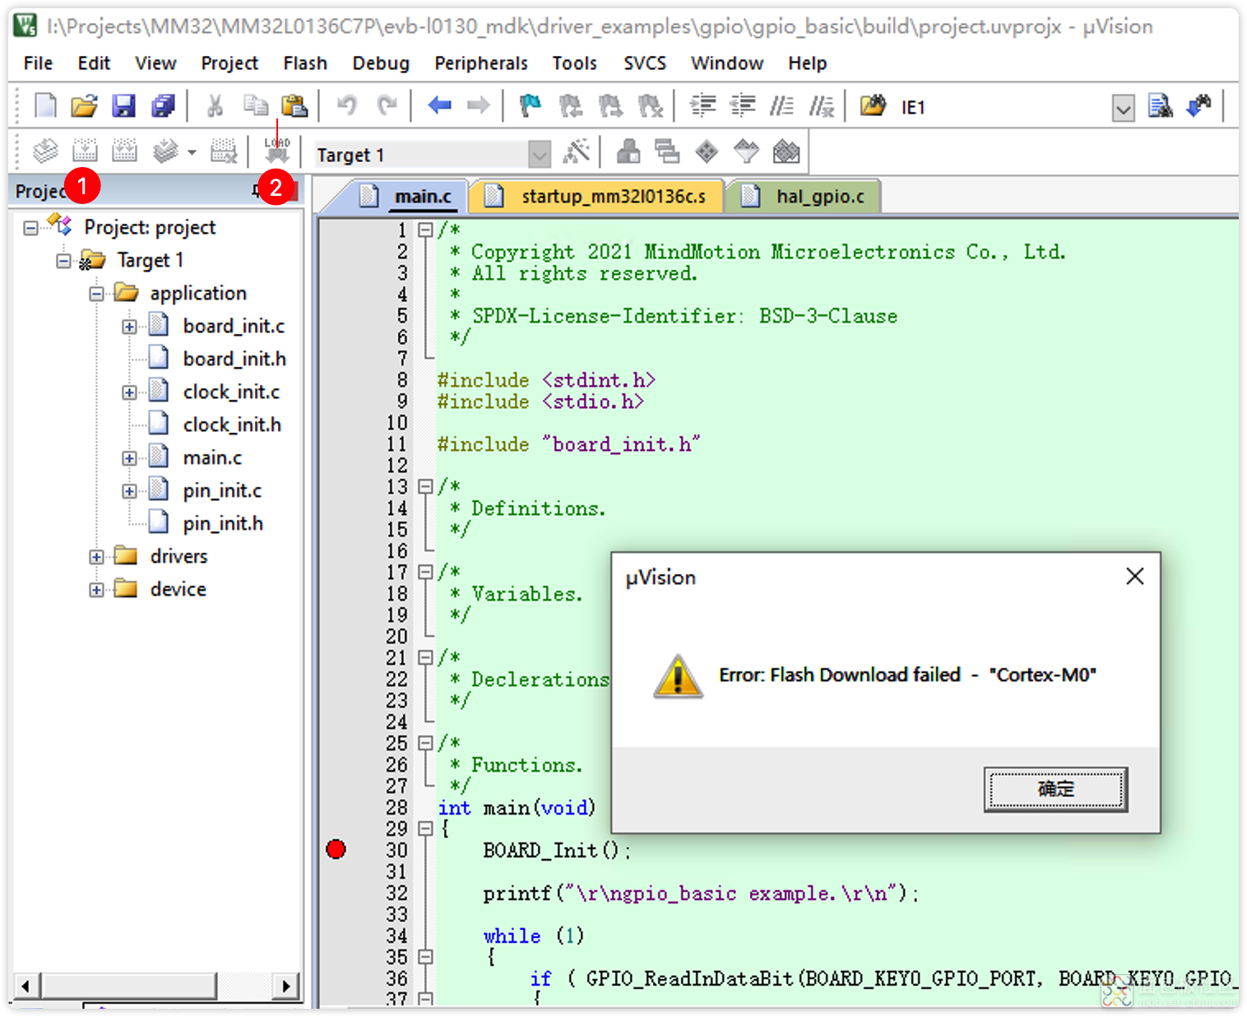Close the µVision error dialog
The width and height of the screenshot is (1247, 1017).
[1135, 577]
